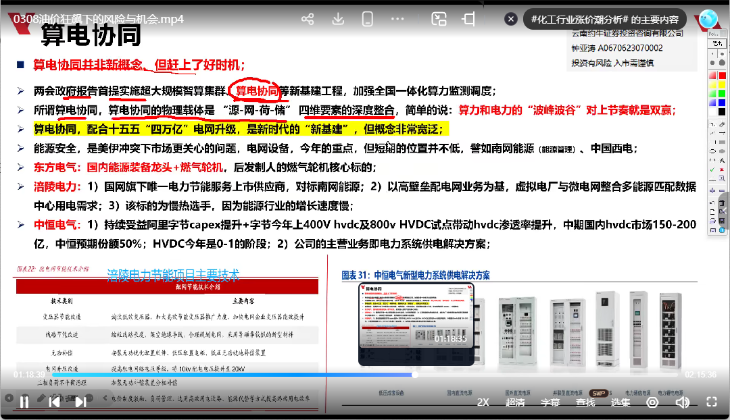This screenshot has width=730, height=420.
Task: Select the magnifier zoom tool in the palette
Action: pyautogui.click(x=722, y=179)
